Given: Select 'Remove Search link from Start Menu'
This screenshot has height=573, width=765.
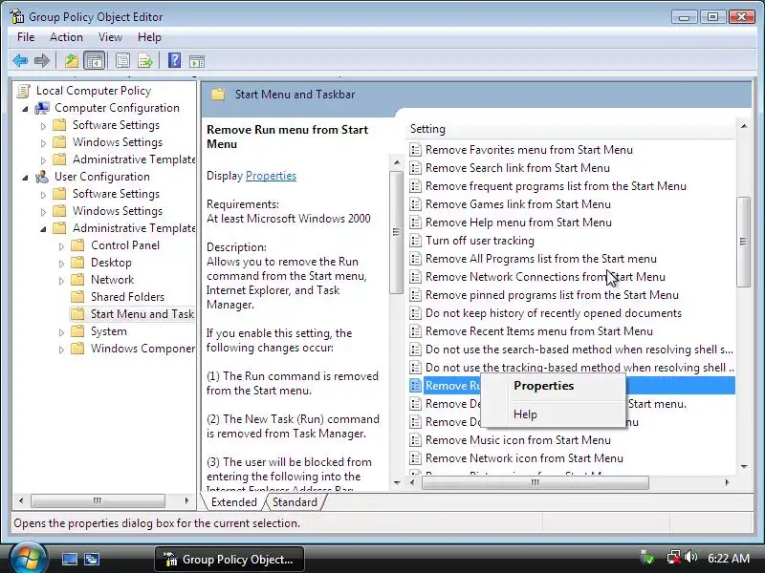Looking at the screenshot, I should pos(517,168).
